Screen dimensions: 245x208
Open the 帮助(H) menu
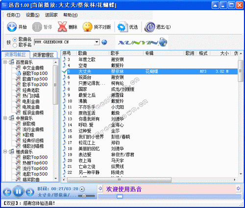pyautogui.click(x=71, y=15)
